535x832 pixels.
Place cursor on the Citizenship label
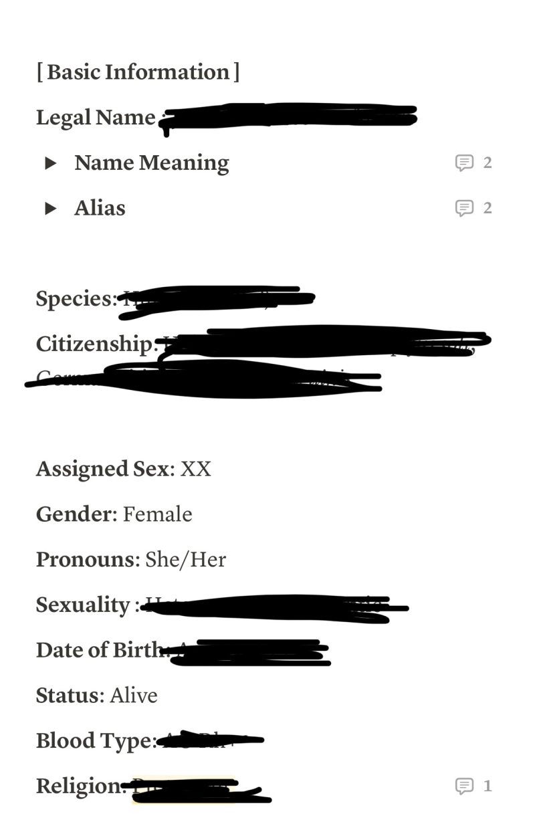pyautogui.click(x=95, y=344)
